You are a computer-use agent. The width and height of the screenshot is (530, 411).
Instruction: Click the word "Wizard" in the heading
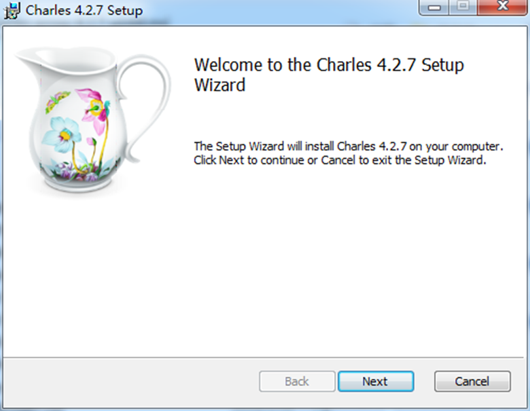(x=219, y=85)
